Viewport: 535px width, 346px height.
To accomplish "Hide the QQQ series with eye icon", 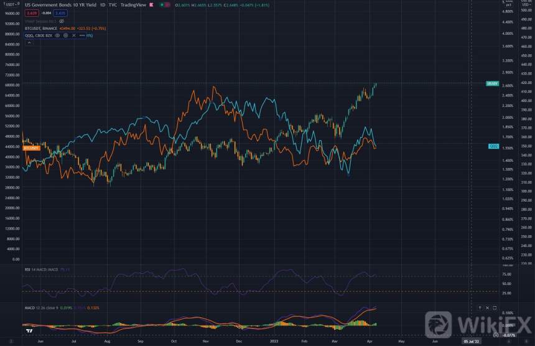I will pos(57,35).
